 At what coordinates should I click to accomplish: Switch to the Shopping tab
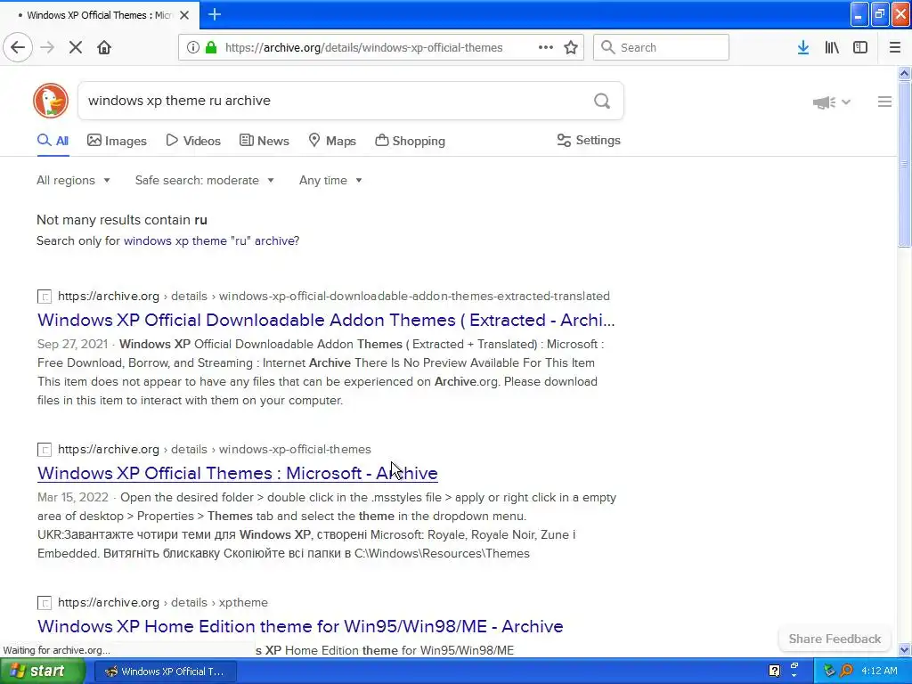(x=410, y=141)
